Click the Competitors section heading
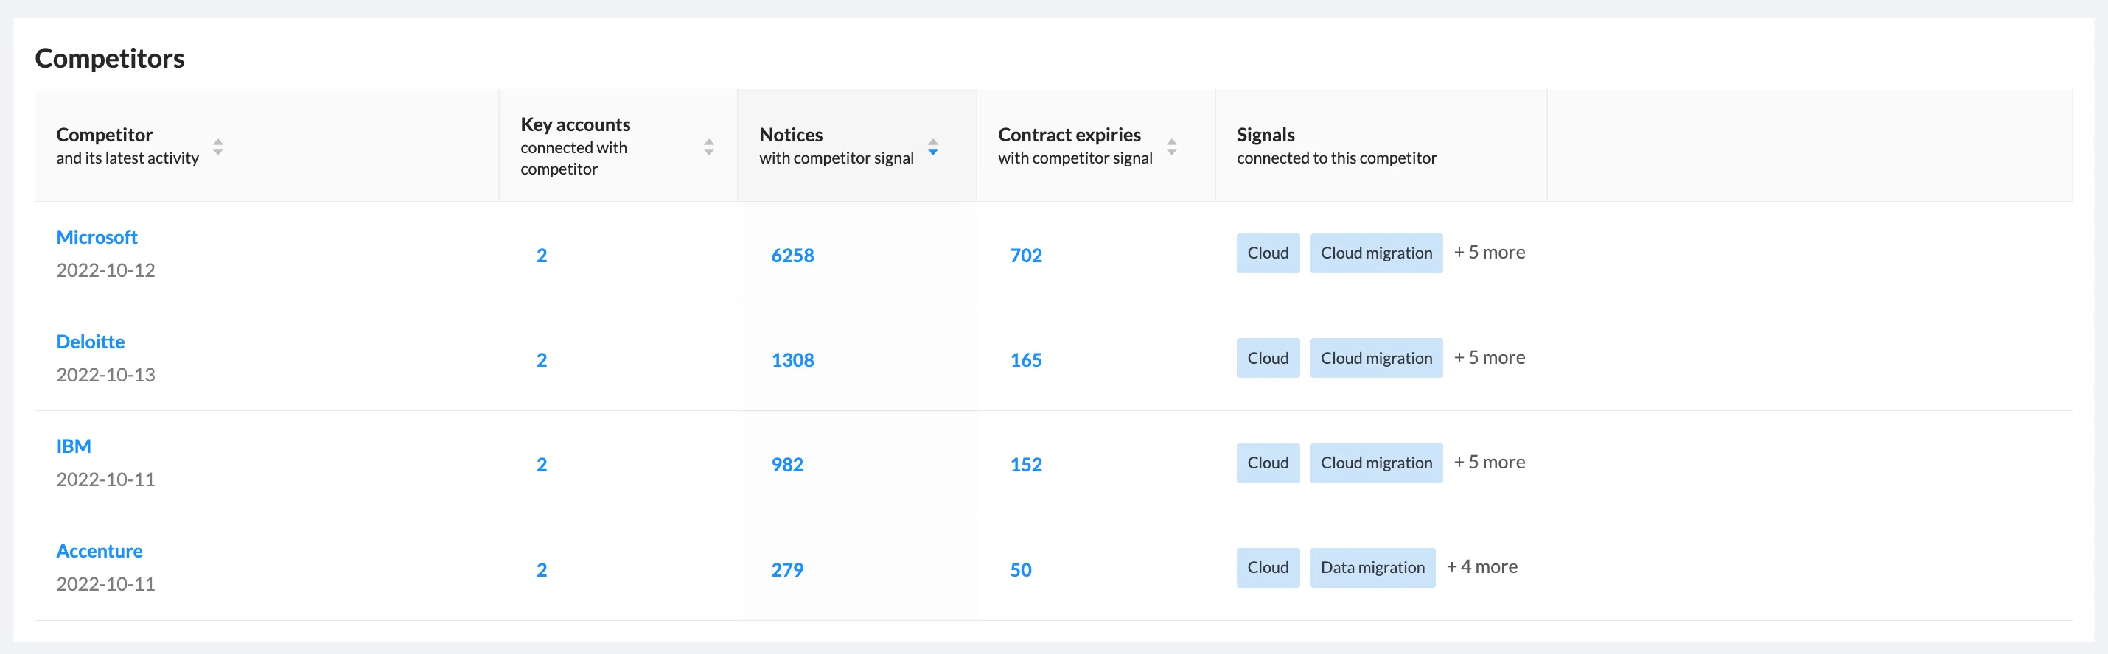 [x=110, y=58]
